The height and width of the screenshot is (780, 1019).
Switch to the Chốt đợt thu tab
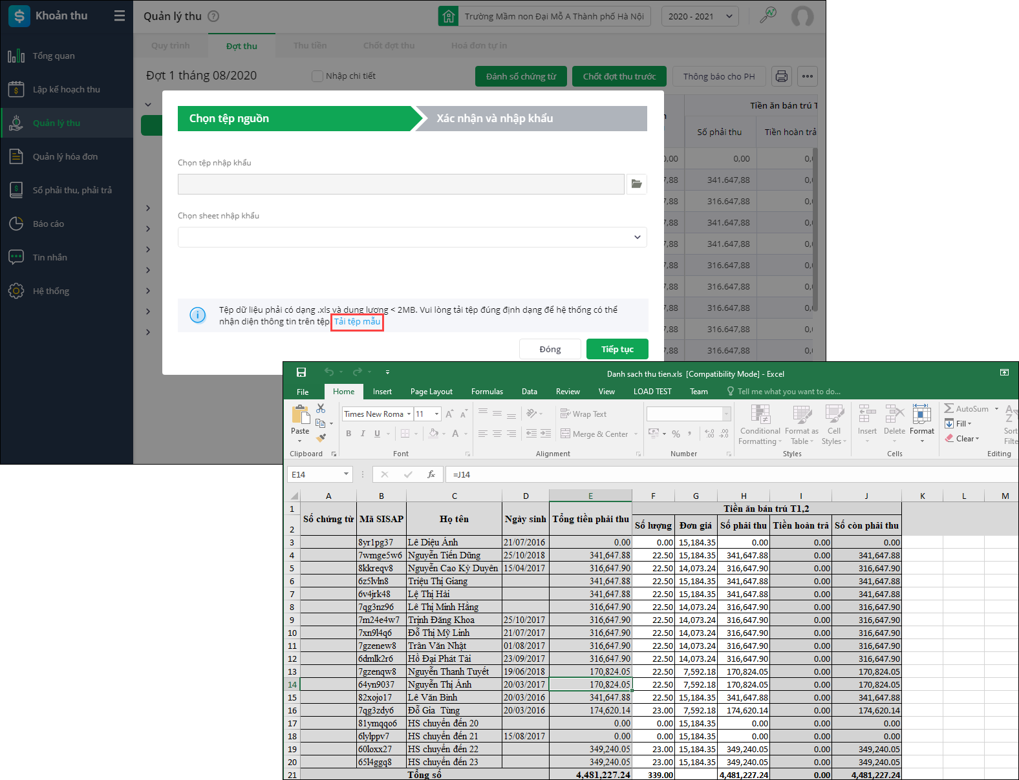(x=389, y=46)
